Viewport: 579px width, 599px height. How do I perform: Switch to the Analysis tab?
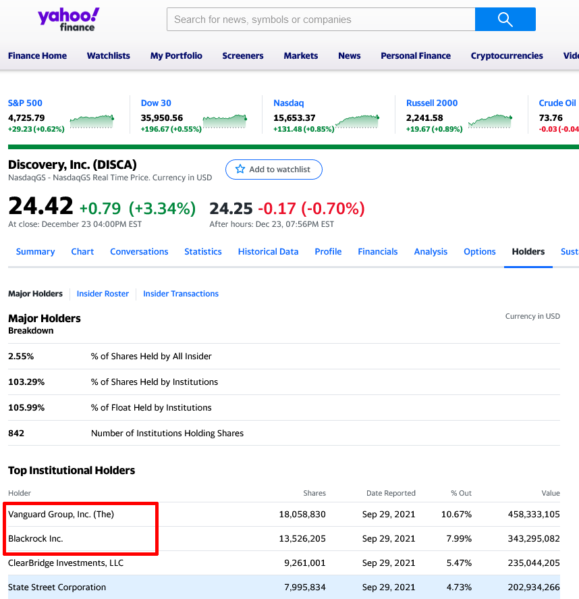click(x=431, y=252)
